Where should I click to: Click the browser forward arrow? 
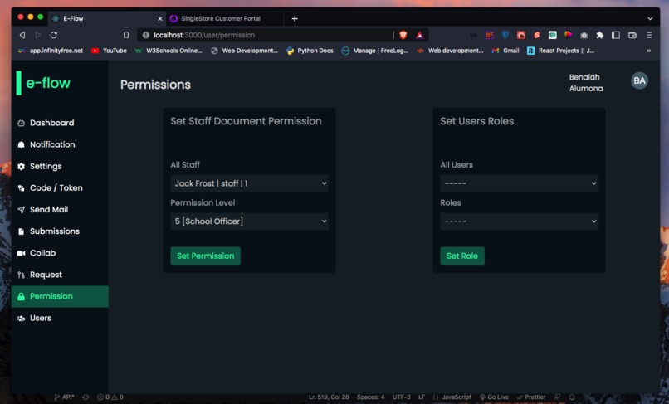click(37, 35)
